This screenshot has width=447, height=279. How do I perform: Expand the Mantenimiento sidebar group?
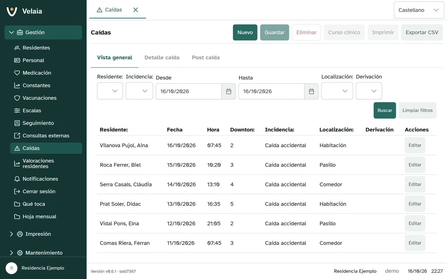[43, 253]
